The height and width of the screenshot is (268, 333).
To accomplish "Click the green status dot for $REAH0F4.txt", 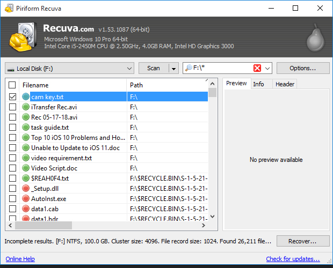I will coord(26,178).
